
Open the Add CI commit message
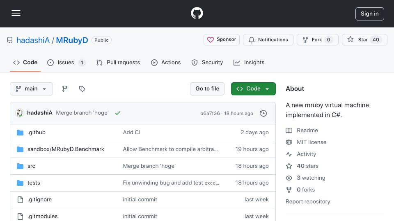132,132
